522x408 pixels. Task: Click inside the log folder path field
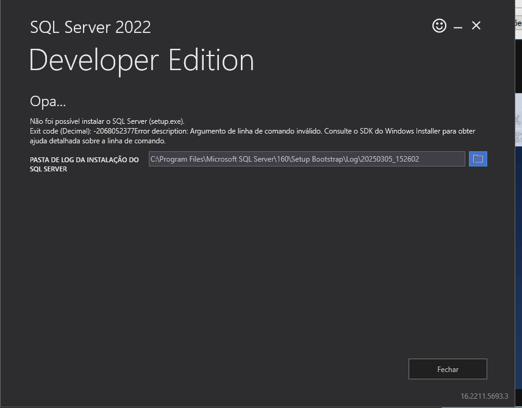[307, 159]
